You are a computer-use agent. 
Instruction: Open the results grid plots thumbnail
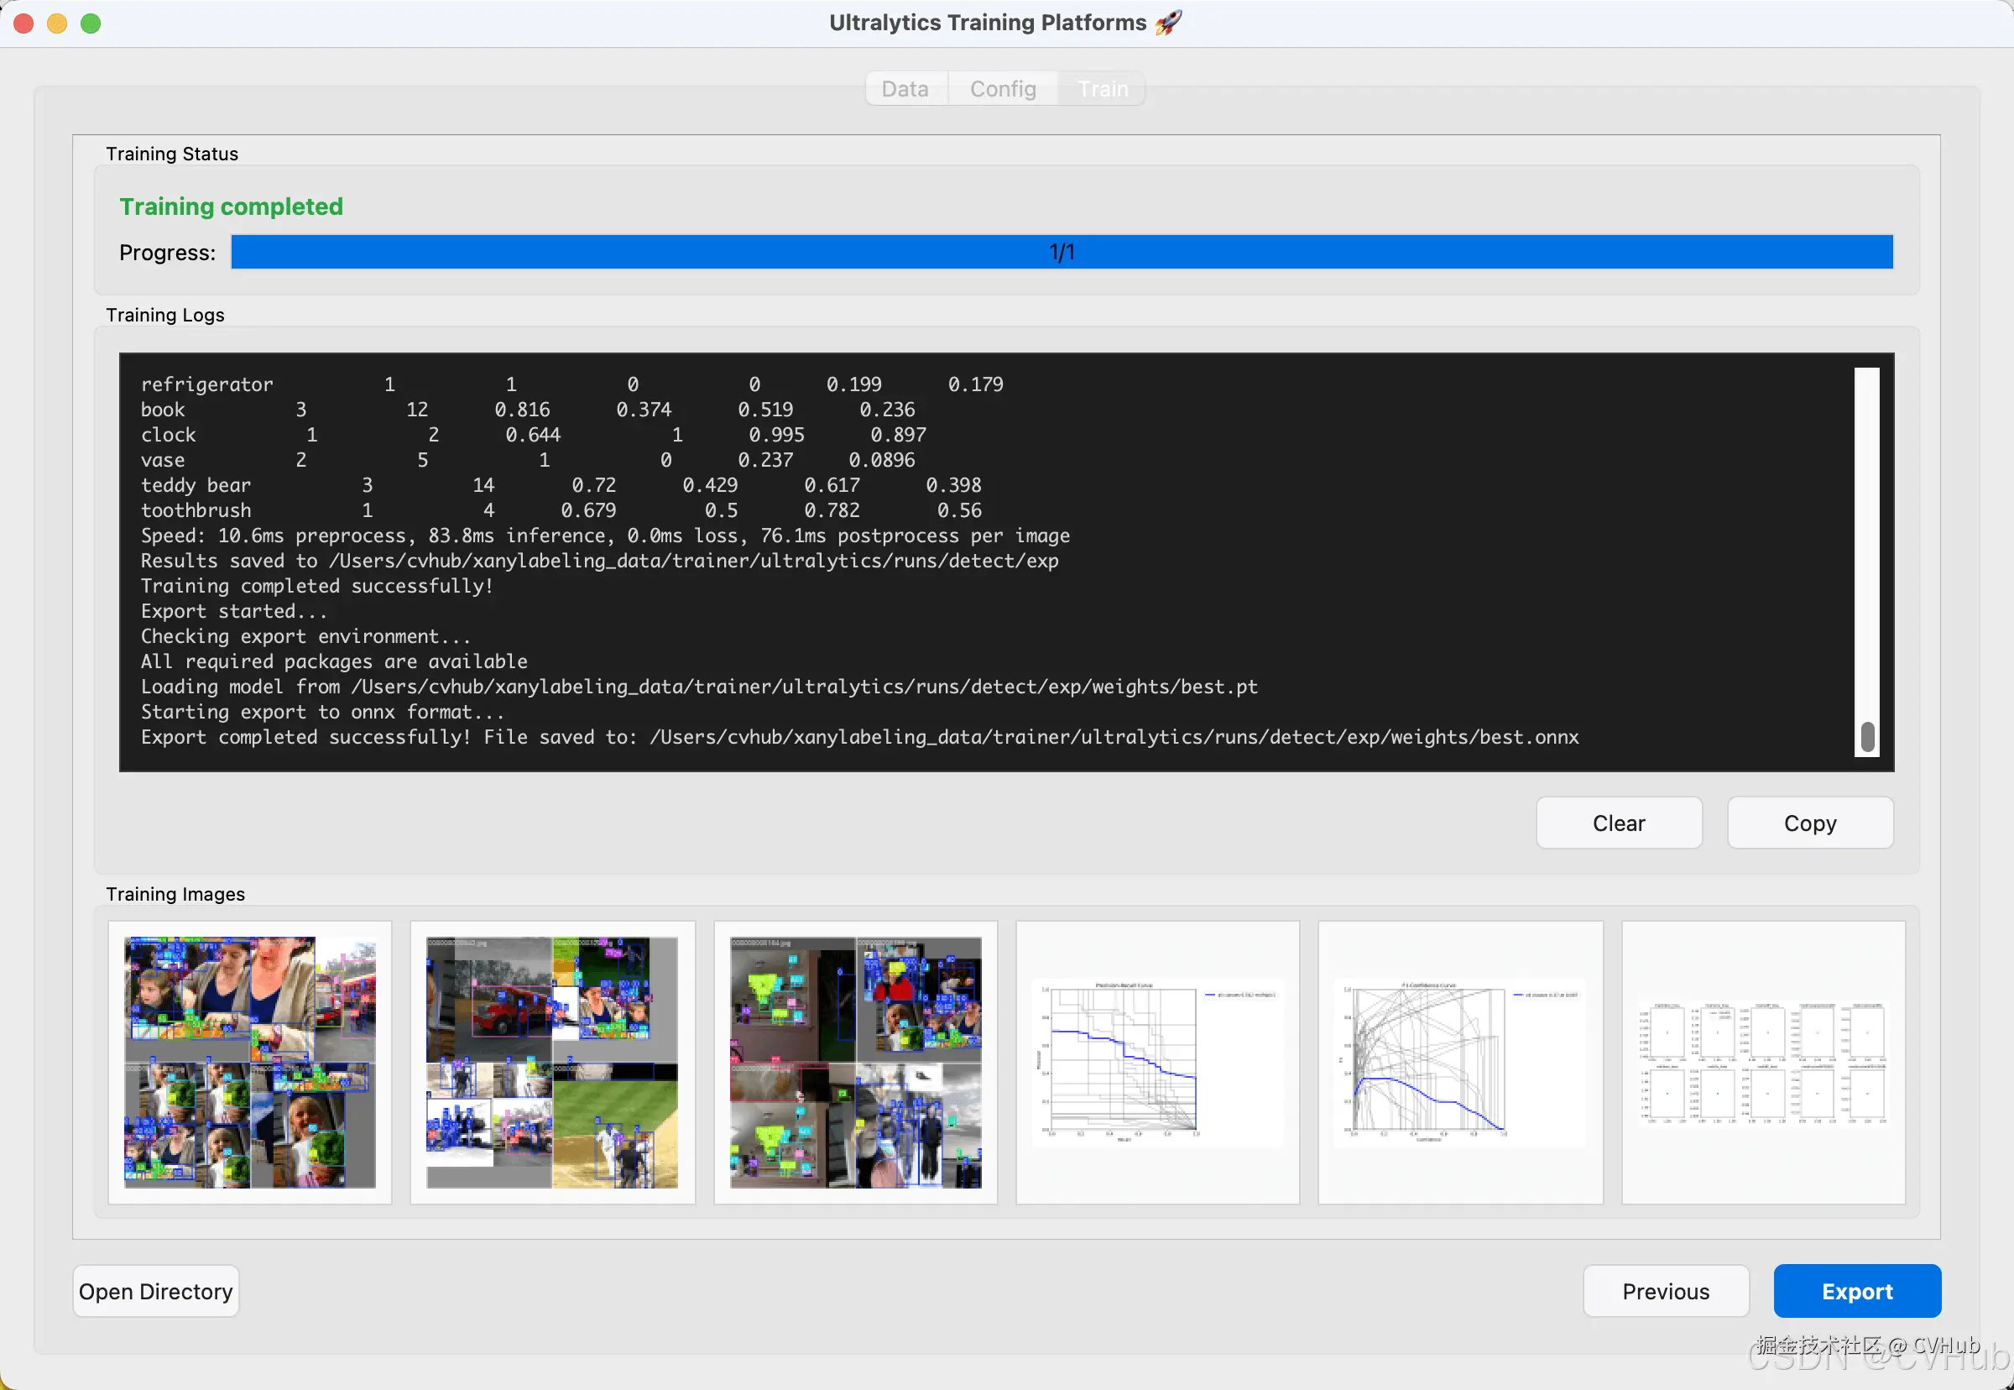point(1762,1063)
